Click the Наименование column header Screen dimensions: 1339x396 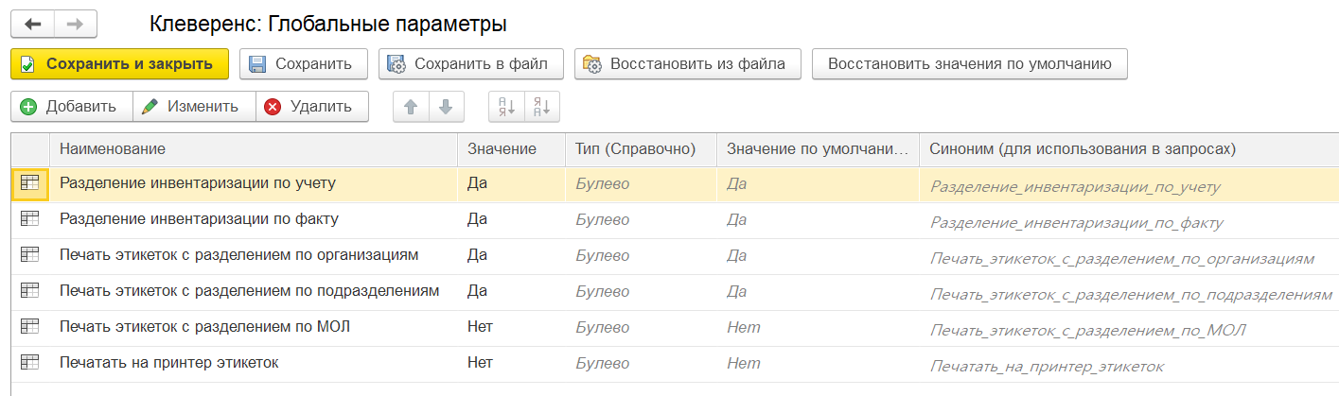[255, 149]
